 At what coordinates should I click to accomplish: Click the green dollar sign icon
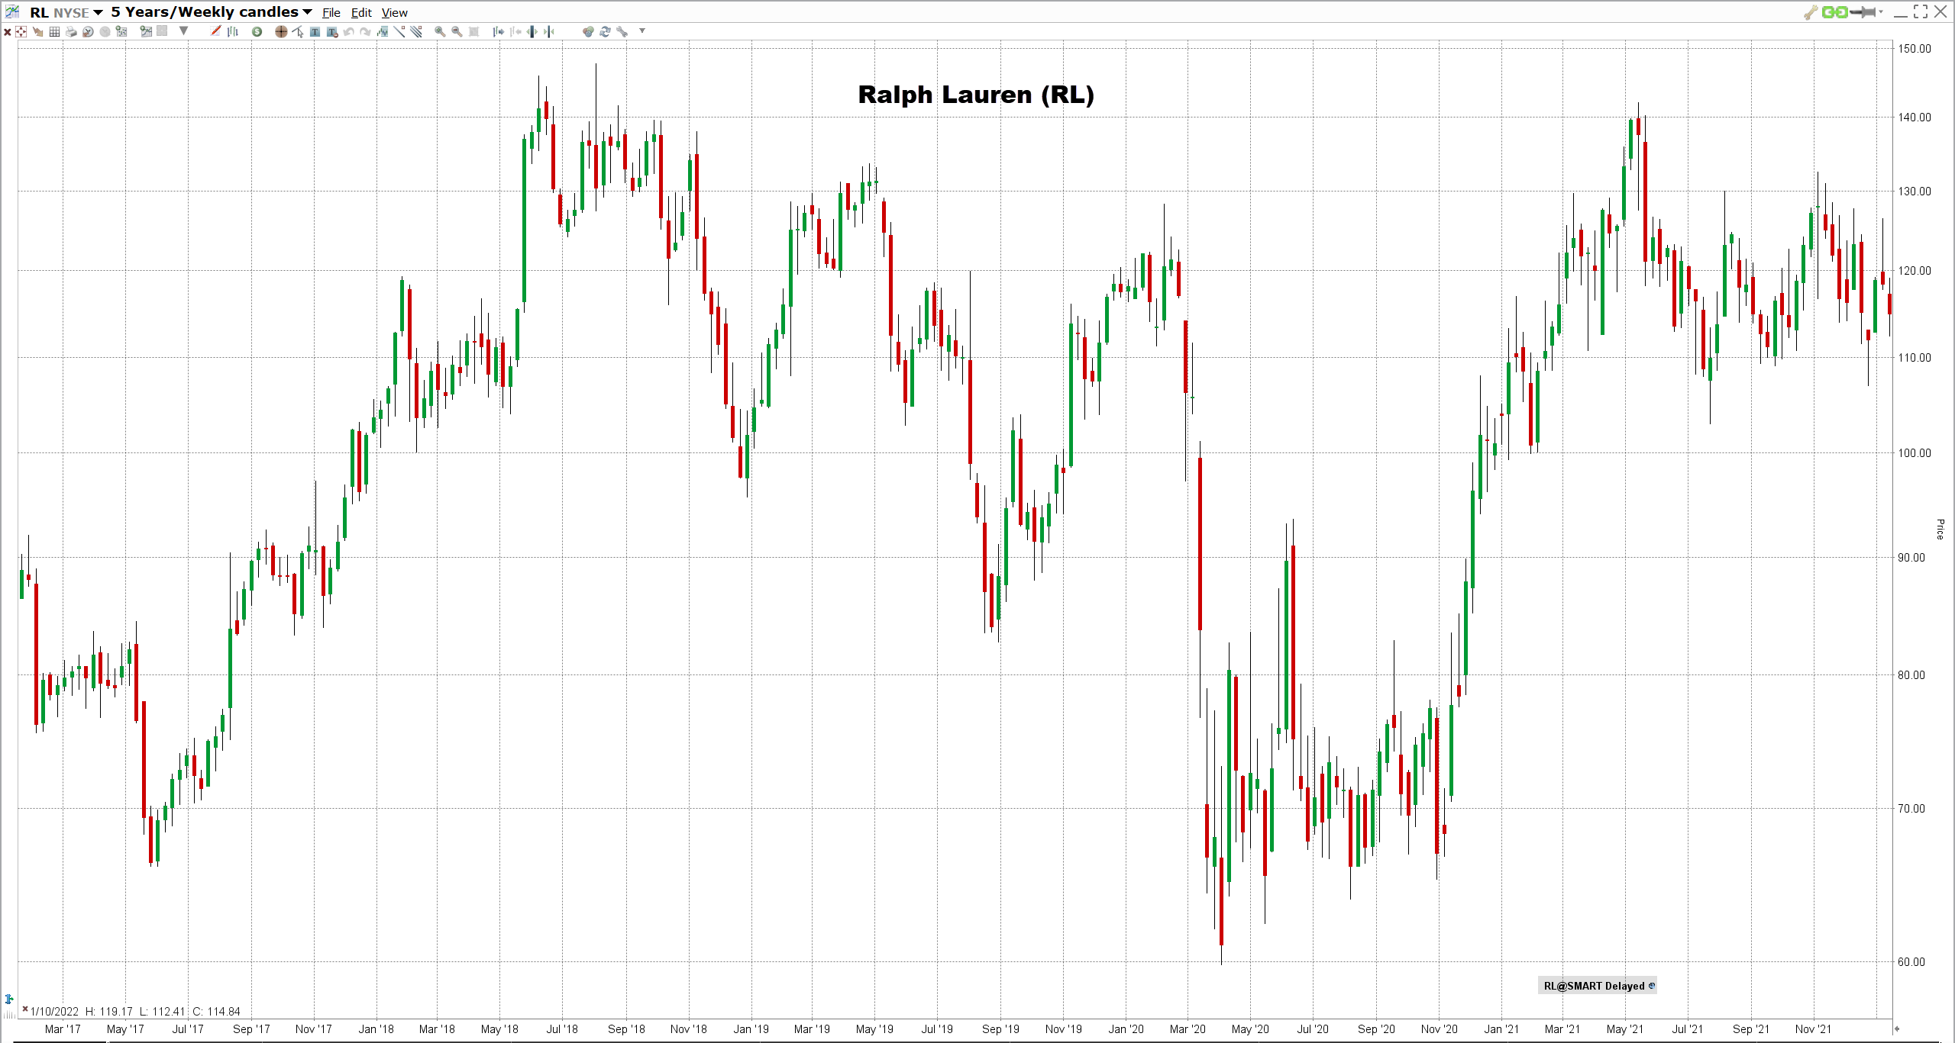coord(257,32)
